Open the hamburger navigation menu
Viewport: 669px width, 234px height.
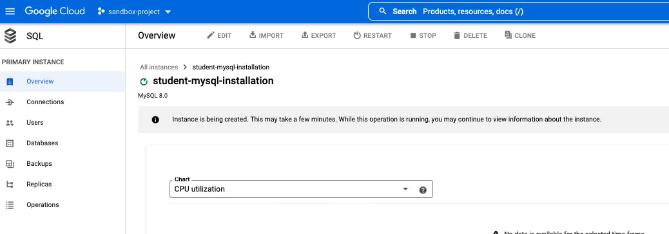[x=10, y=12]
